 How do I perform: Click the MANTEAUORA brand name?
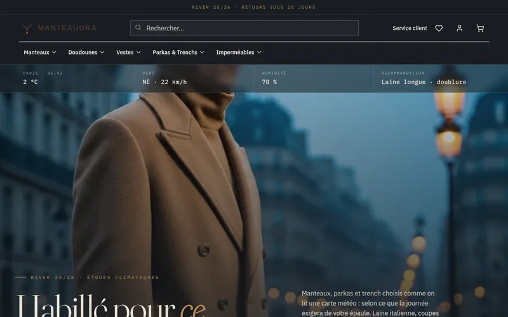[x=67, y=28]
